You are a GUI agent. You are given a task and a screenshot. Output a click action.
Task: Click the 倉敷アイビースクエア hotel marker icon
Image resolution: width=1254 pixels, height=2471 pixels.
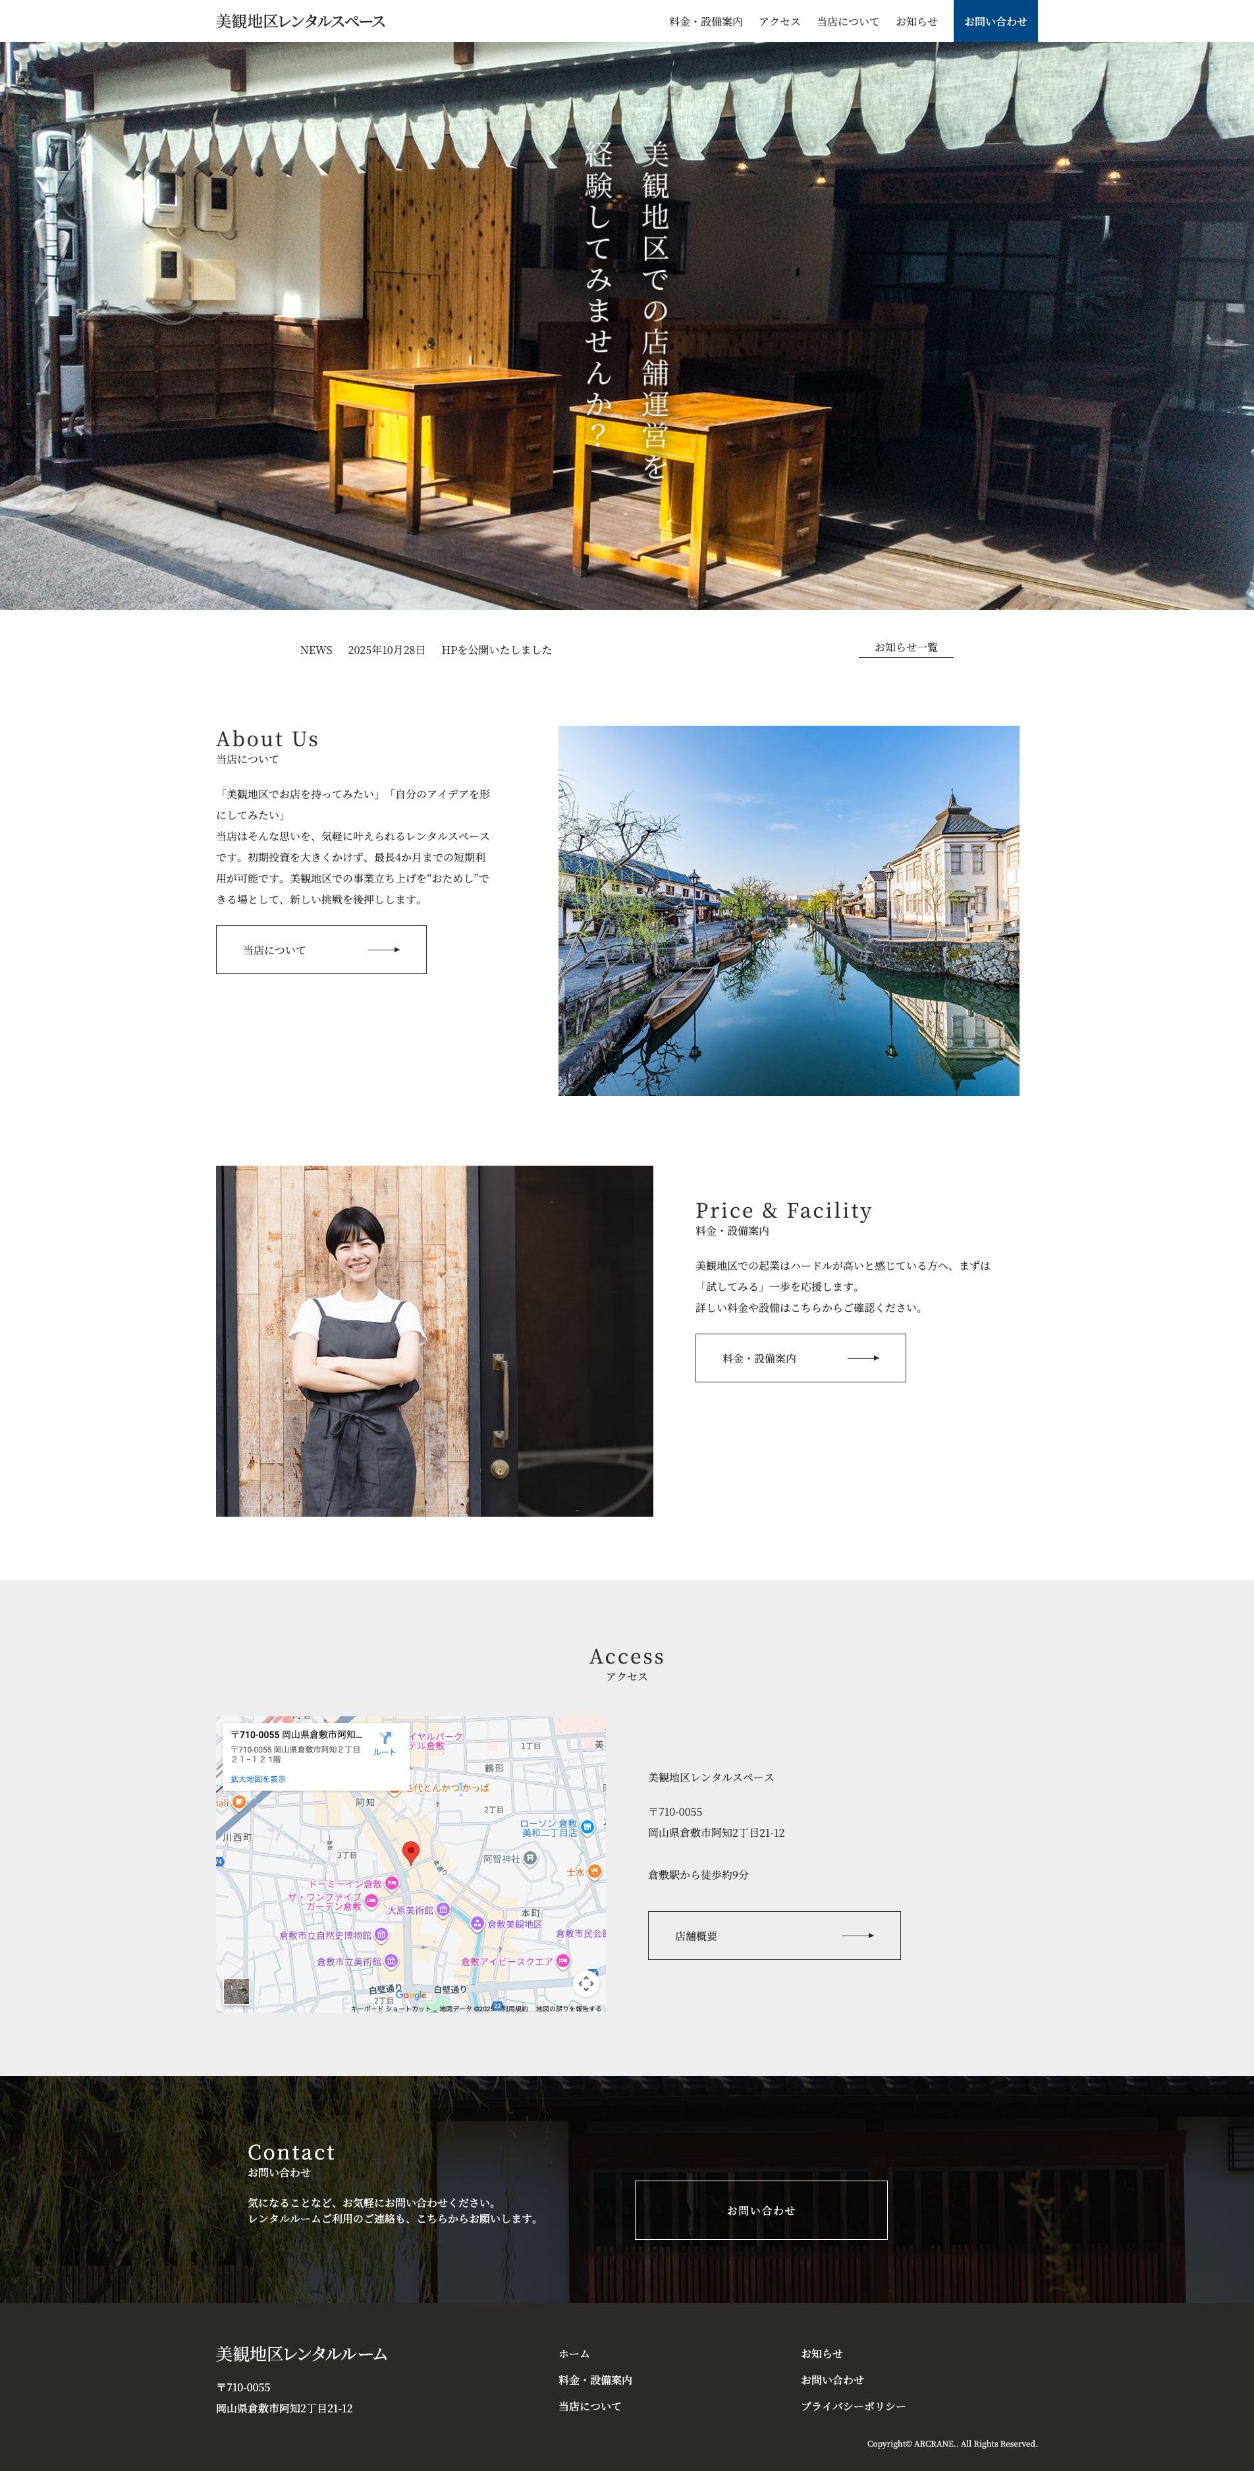563,1961
